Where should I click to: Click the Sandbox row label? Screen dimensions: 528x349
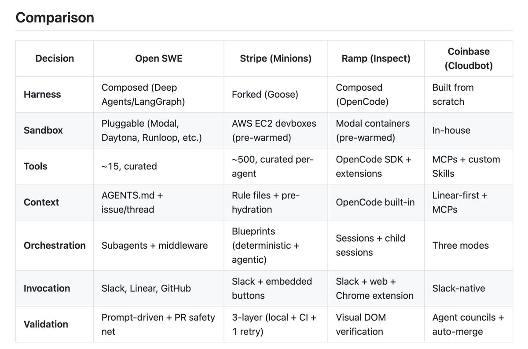pos(43,130)
